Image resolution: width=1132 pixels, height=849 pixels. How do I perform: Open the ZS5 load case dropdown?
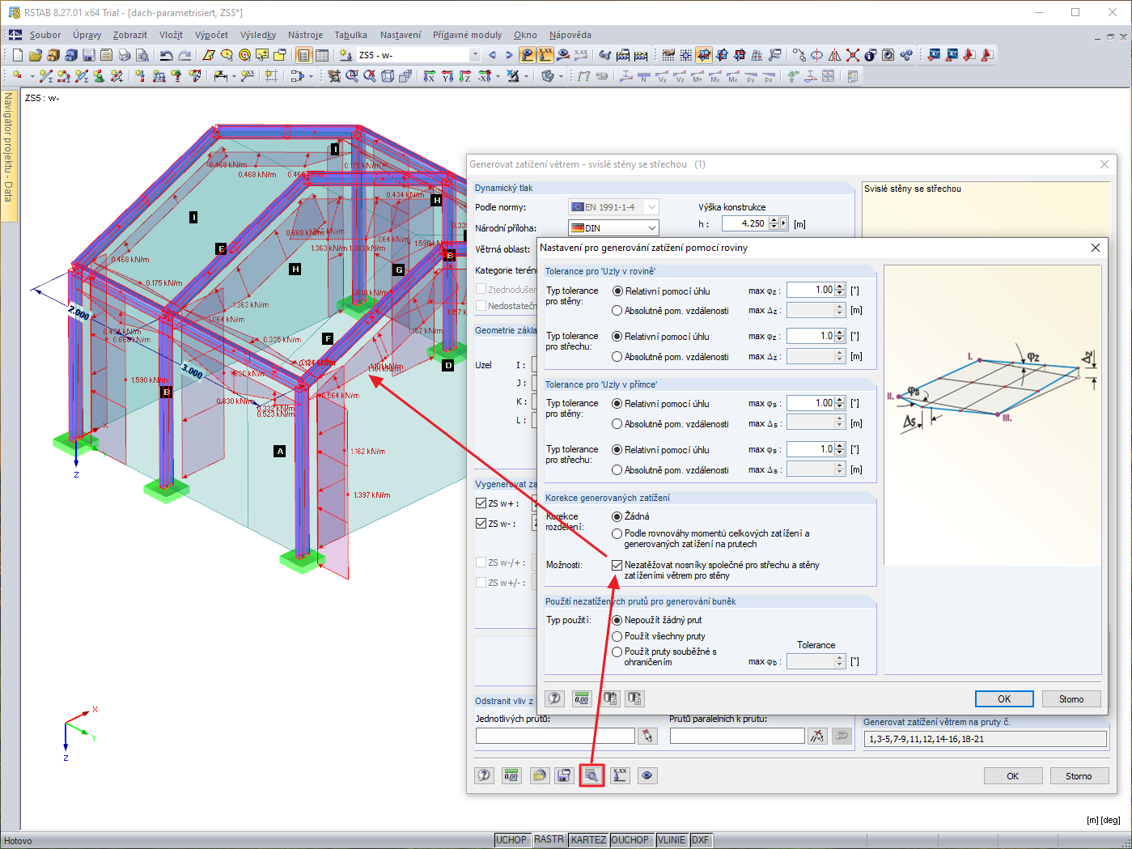pos(475,55)
